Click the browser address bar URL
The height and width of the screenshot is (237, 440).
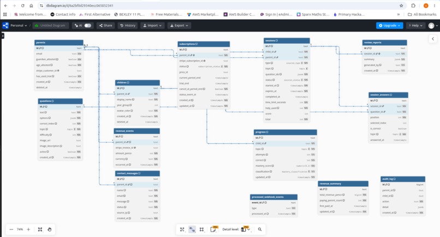point(80,5)
